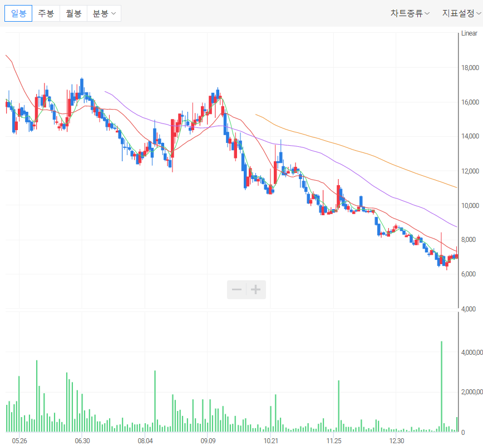Click the 11.25 date axis label
This screenshot has height=446, width=483.
coord(334,441)
